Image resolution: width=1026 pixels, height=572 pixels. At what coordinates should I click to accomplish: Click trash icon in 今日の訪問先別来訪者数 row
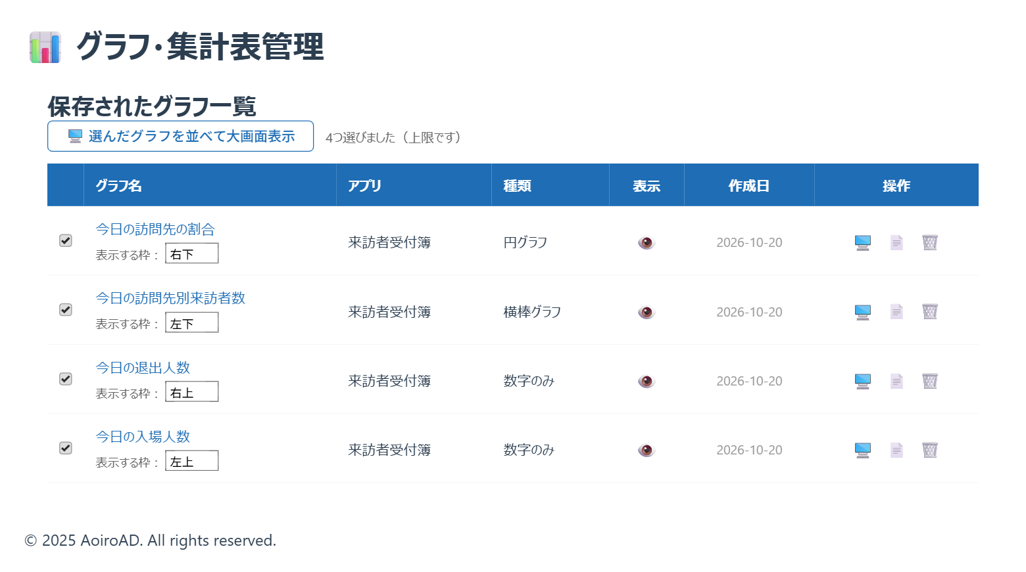[930, 312]
